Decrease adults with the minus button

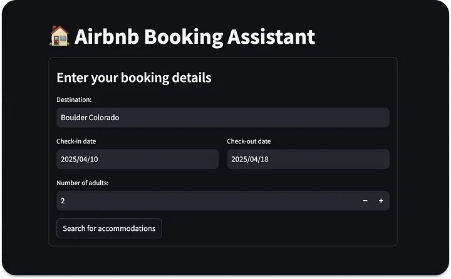(365, 201)
